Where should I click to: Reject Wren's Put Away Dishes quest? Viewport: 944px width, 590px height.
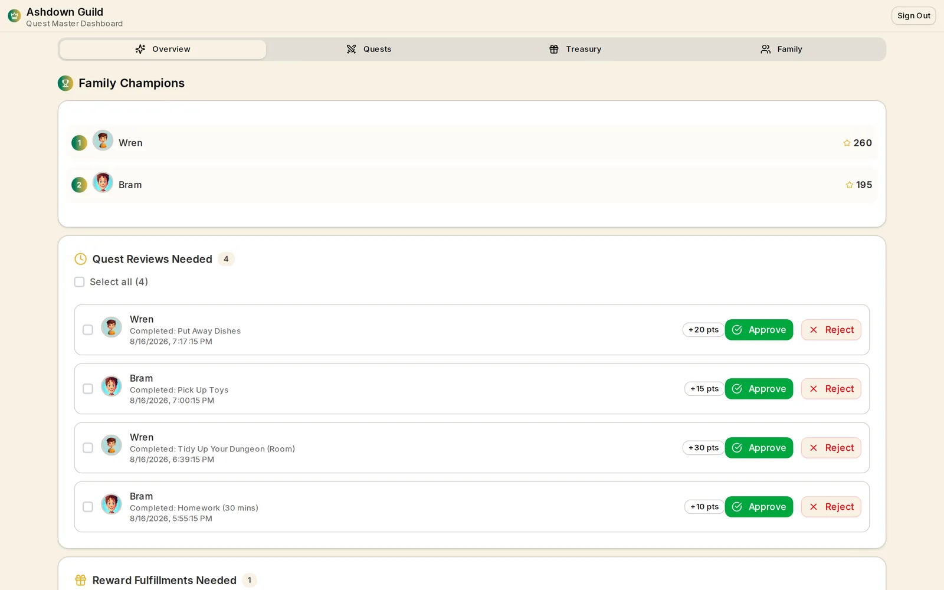[x=831, y=330]
